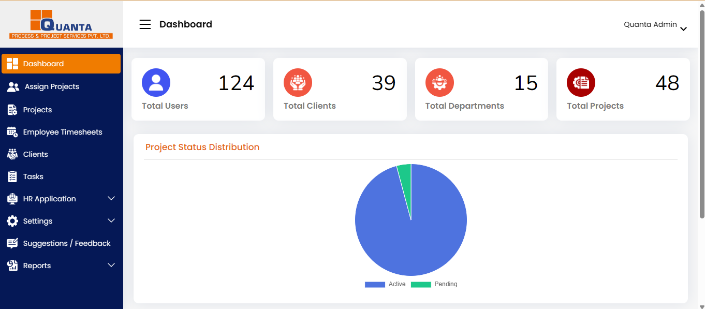Click the Settings gear icon
This screenshot has height=309, width=705.
[12, 221]
